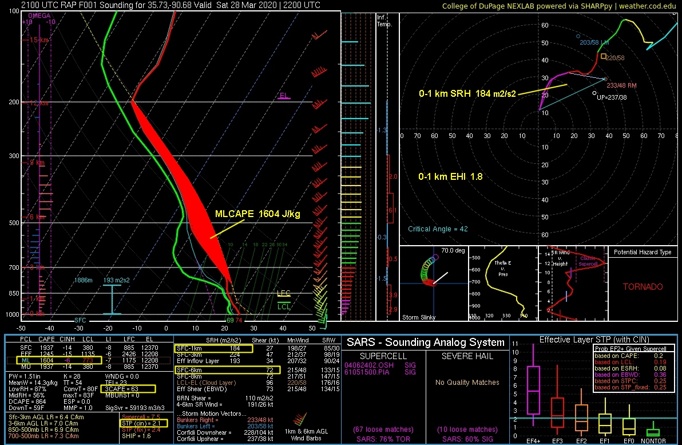Click the Bunkers Right storm motion row
The width and height of the screenshot is (682, 445).
[x=225, y=420]
